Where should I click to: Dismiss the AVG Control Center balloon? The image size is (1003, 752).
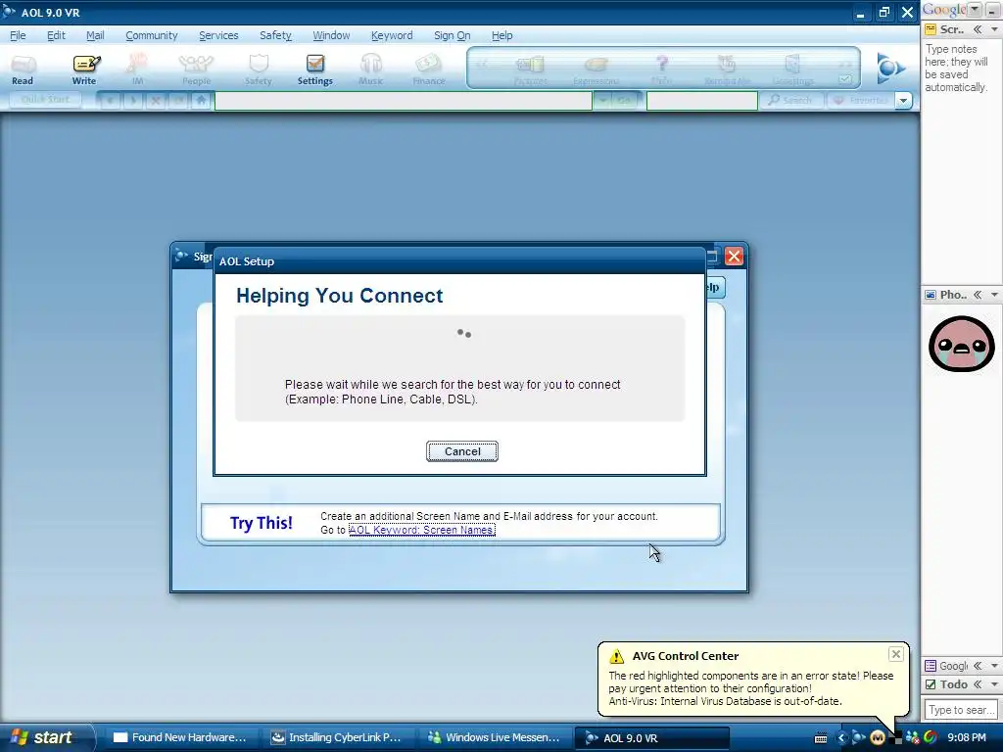pos(896,654)
